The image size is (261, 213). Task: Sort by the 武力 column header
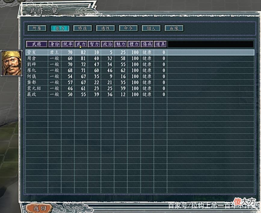pyautogui.click(x=81, y=44)
